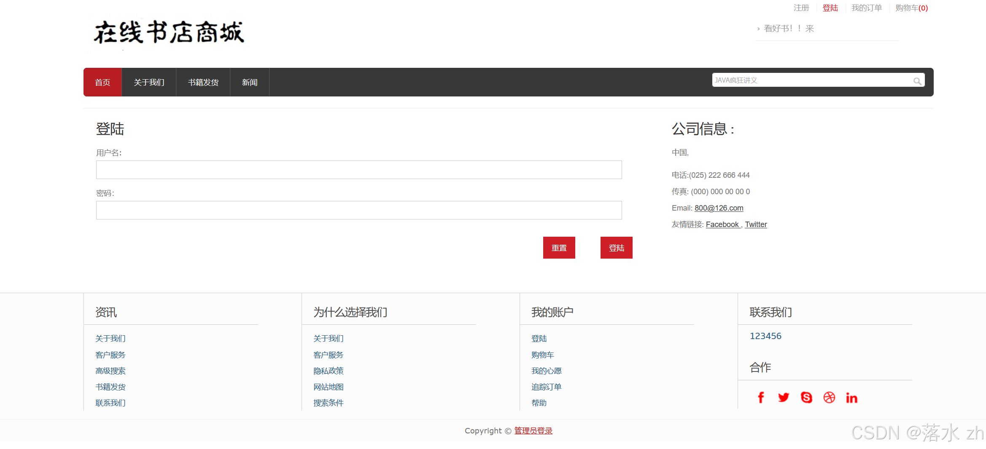Open the 搜索条件 footer link
This screenshot has width=986, height=449.
329,403
